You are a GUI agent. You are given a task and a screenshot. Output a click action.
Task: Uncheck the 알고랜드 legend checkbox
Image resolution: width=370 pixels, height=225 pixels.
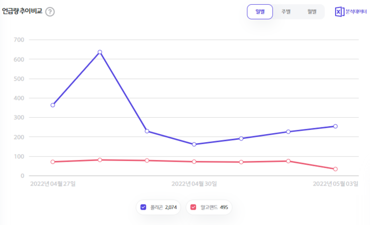193,207
